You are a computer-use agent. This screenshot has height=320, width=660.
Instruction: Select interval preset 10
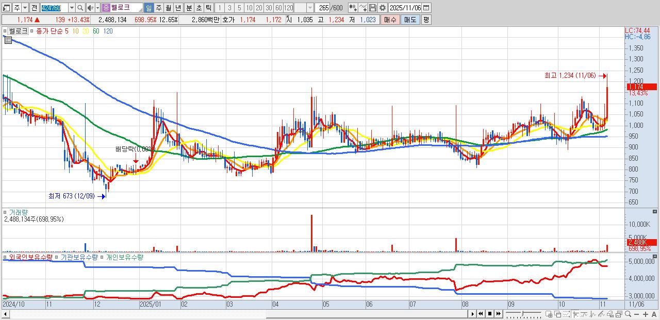pyautogui.click(x=249, y=8)
